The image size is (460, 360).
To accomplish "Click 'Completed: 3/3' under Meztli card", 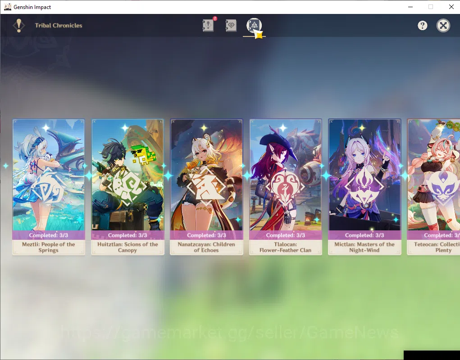I will tap(49, 235).
